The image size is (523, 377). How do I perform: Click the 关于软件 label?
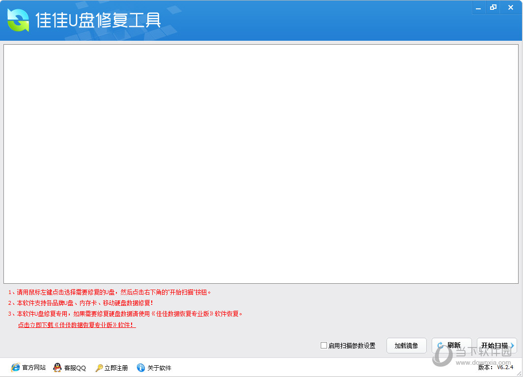[x=159, y=368]
